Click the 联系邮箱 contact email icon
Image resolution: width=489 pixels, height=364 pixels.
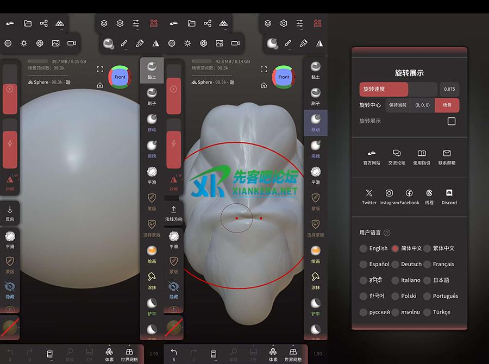pyautogui.click(x=447, y=154)
